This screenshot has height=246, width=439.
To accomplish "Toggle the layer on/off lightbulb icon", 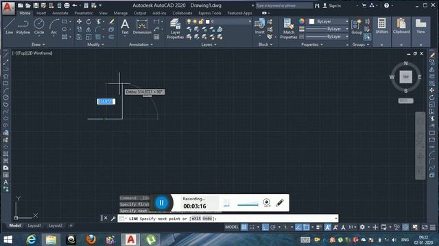I will coord(189,21).
